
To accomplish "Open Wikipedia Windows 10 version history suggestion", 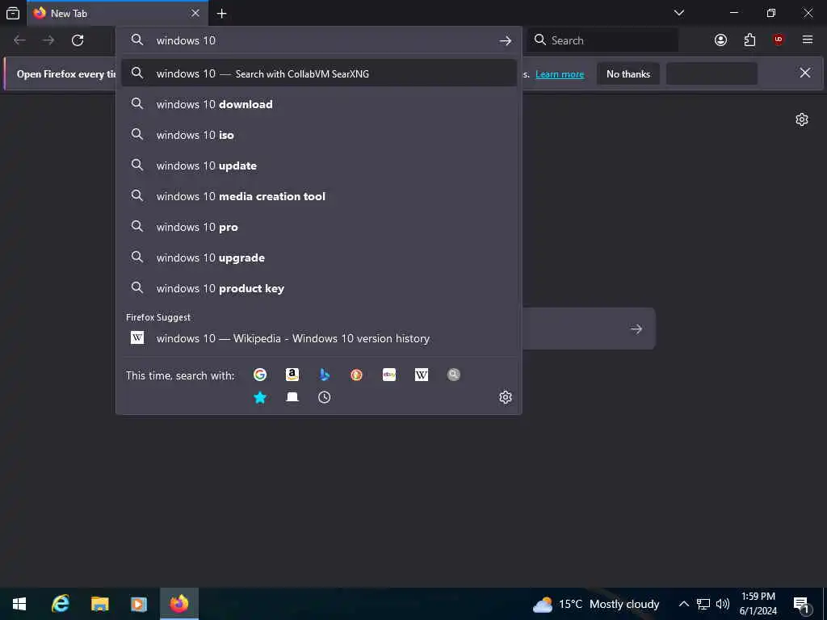I will coord(318,338).
